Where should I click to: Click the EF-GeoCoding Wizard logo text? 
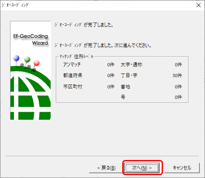[x=31, y=39]
